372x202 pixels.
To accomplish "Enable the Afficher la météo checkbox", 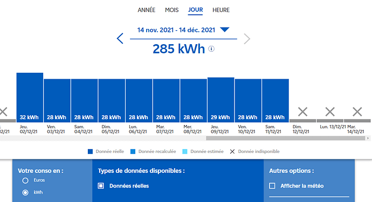I will tap(272, 186).
